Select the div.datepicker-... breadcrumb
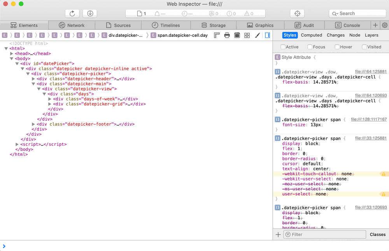 coord(123,35)
